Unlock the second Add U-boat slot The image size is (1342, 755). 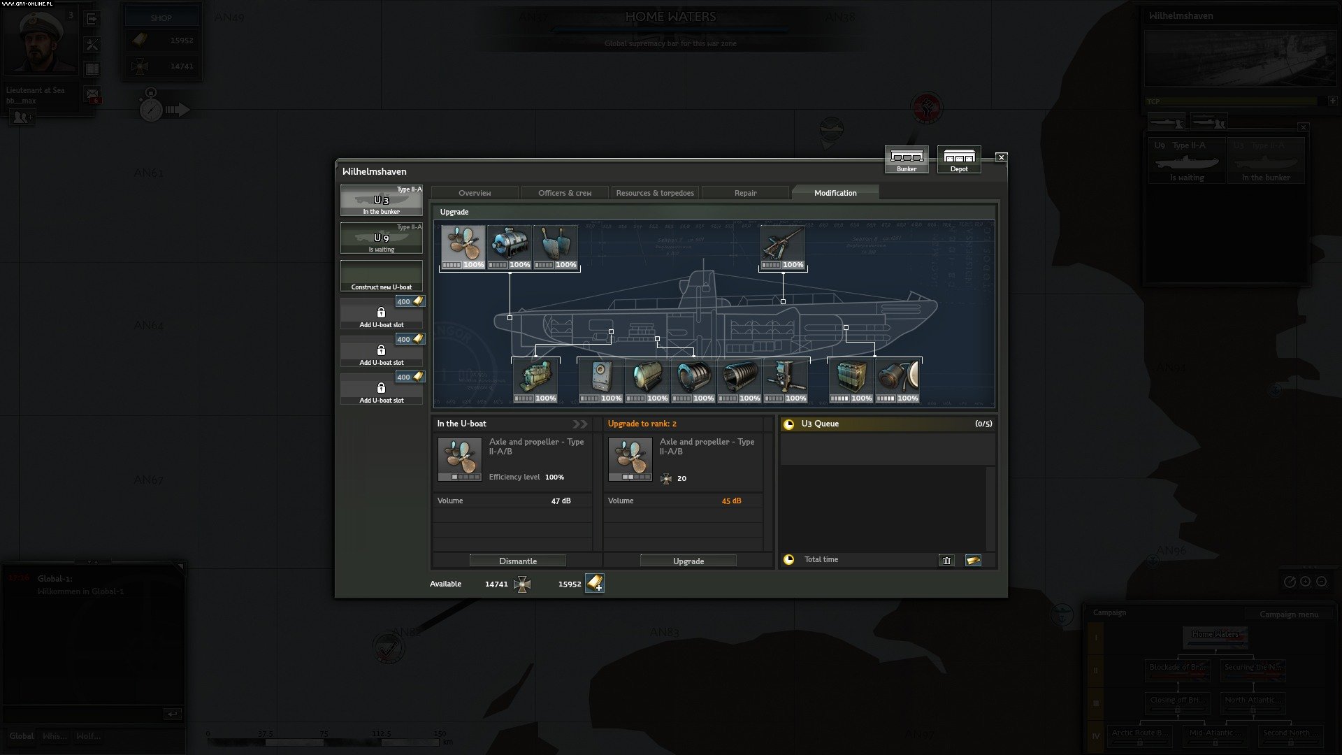coord(382,351)
